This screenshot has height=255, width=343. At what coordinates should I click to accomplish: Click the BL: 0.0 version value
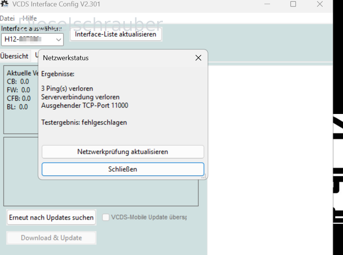[x=17, y=107]
